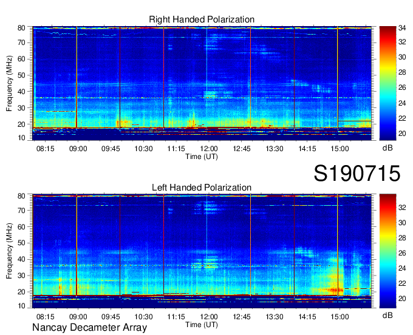Click 12:00 time tick under Left Handed panel
This screenshot has width=413, height=335.
pyautogui.click(x=209, y=317)
